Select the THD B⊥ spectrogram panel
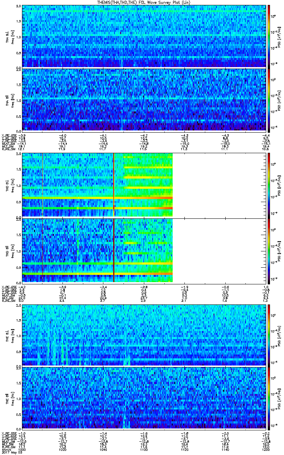 click(x=144, y=185)
